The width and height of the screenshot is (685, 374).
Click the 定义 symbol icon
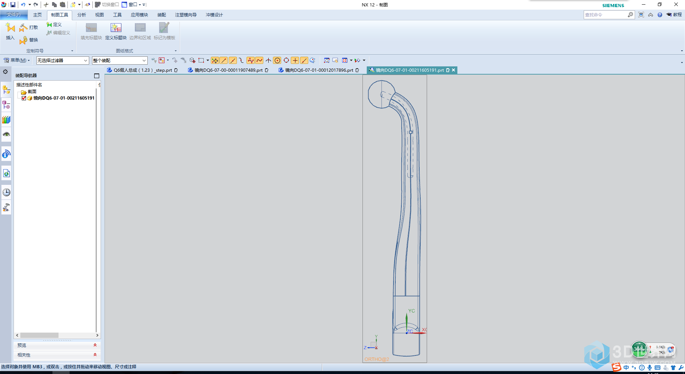49,25
